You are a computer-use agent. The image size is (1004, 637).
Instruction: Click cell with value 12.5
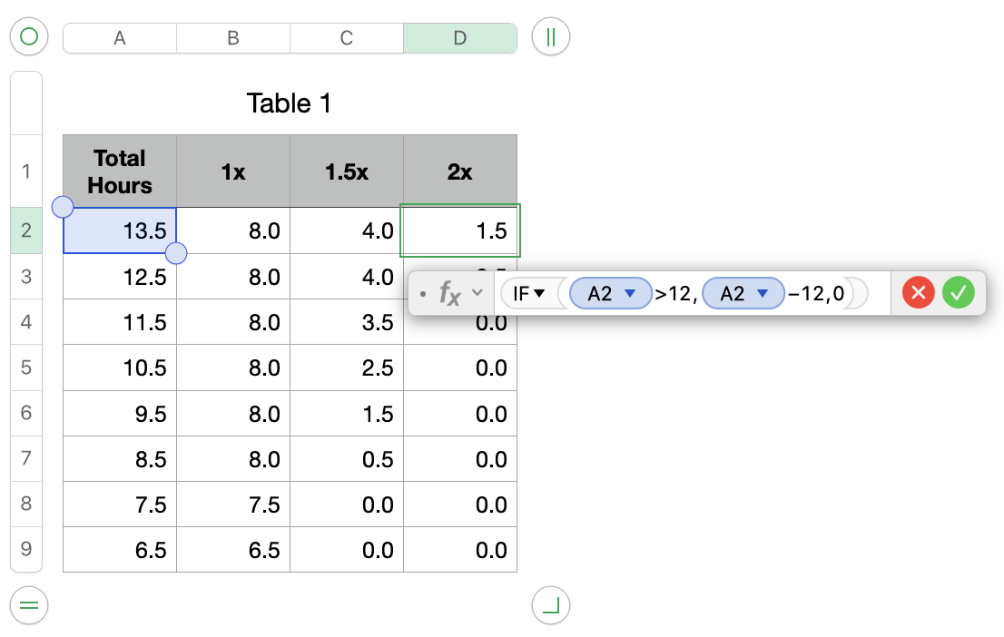point(120,277)
